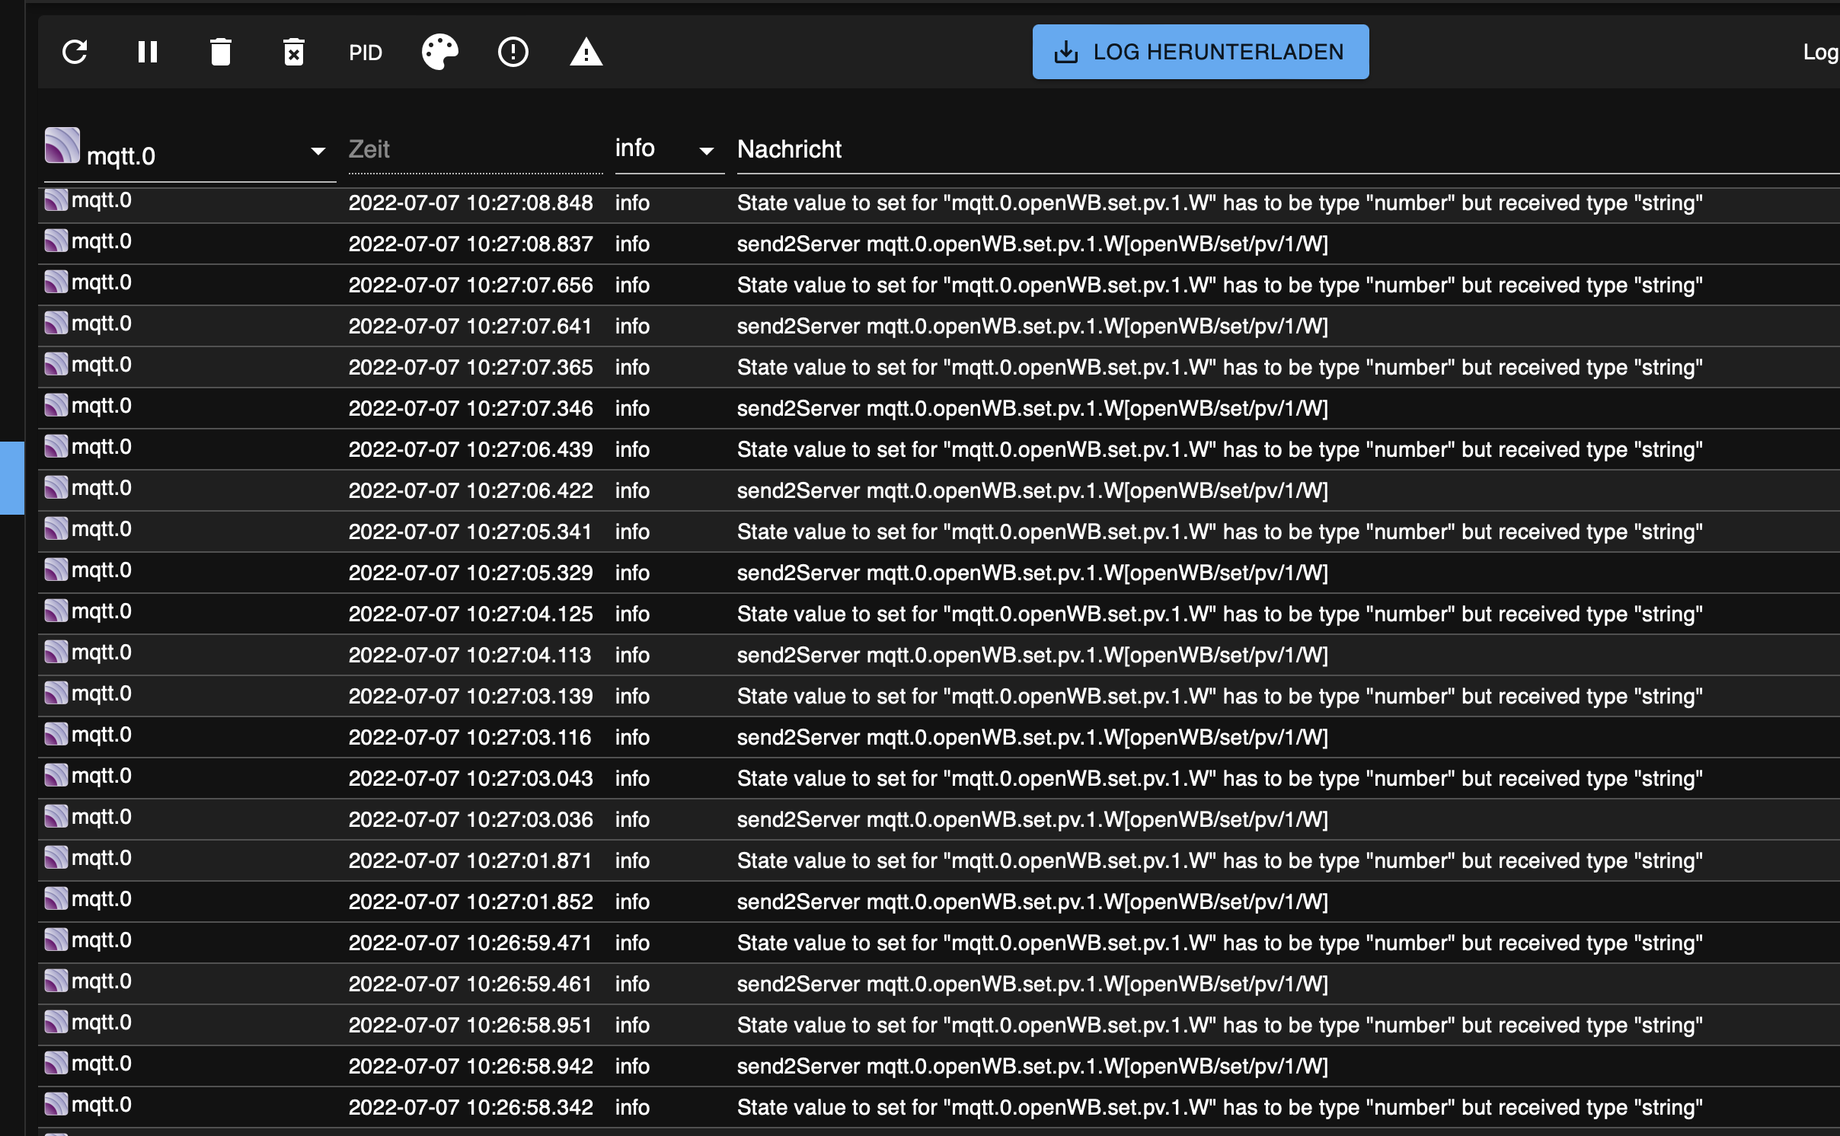The image size is (1840, 1136).
Task: Click the Zeit column header
Action: click(369, 149)
